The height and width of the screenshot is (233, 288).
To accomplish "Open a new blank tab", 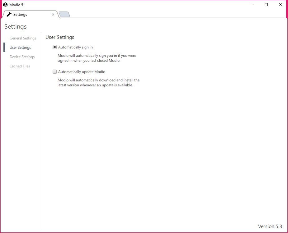I will pos(64,15).
